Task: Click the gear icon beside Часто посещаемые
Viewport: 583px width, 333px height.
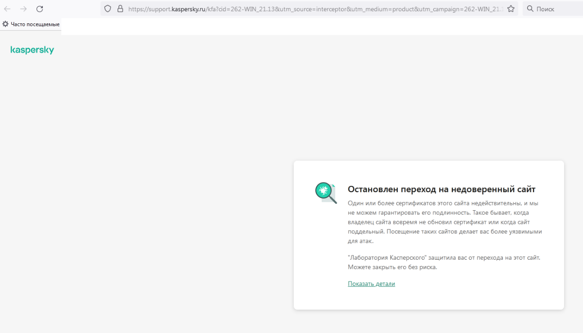Action: (5, 24)
